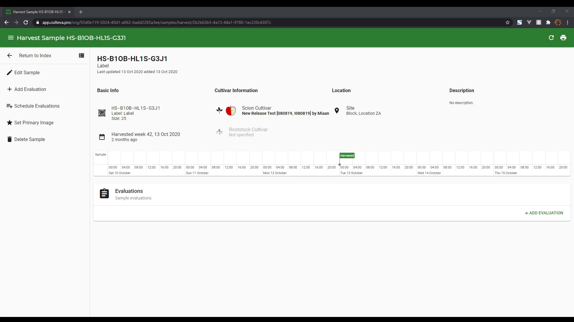Click the list view icon beside Return to Index
The image size is (574, 322).
[81, 55]
